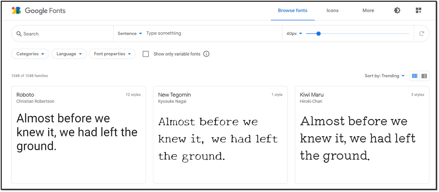Open the New Tegomin font title

[x=175, y=95]
